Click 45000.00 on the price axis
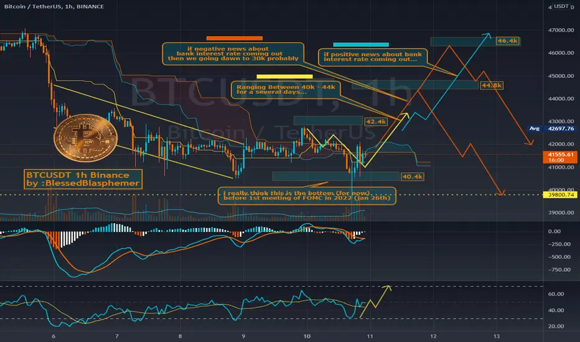This screenshot has width=580, height=342. point(561,76)
